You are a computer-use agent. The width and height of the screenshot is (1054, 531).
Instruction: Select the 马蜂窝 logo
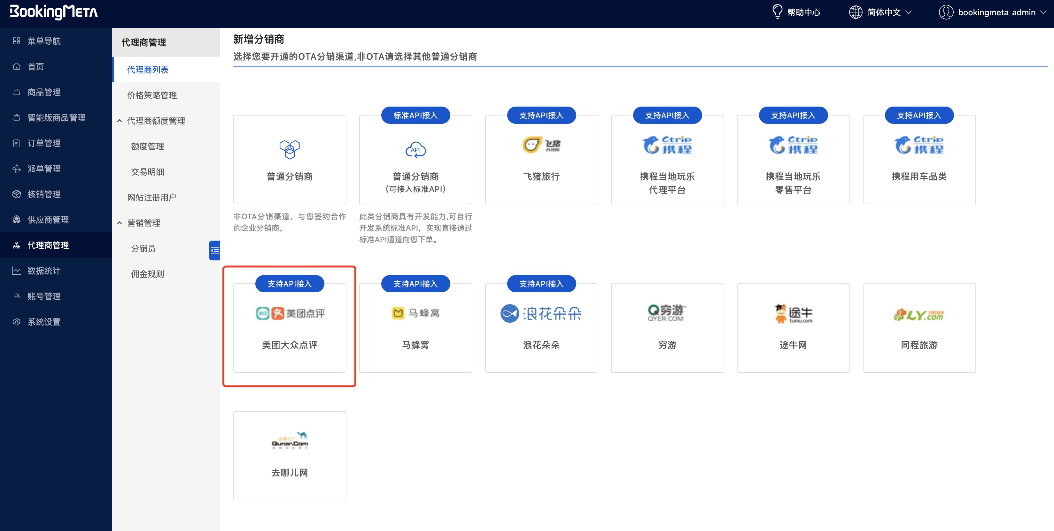415,313
